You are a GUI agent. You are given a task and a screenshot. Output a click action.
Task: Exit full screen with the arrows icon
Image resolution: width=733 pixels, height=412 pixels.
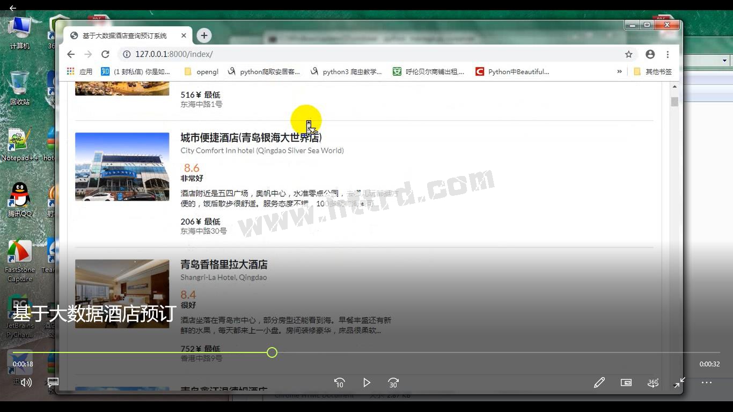680,382
